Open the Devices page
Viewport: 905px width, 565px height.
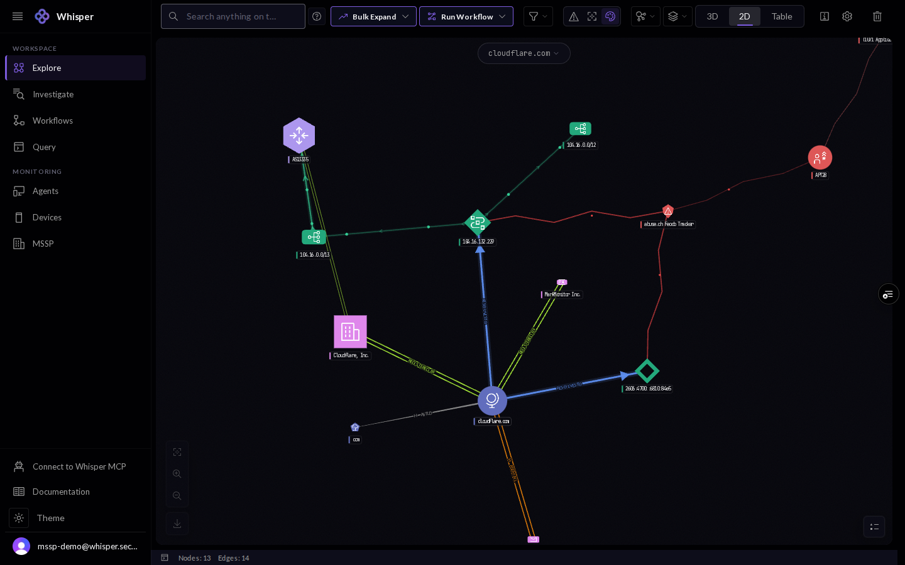click(75, 217)
